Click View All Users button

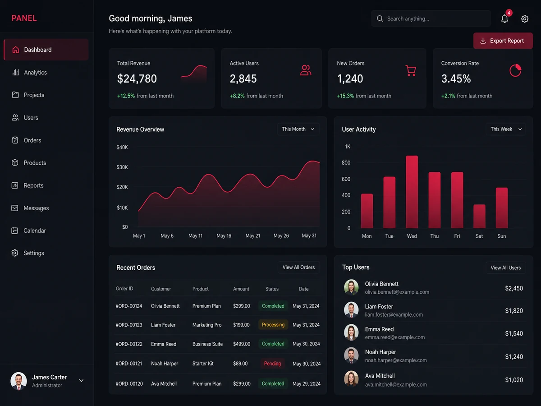(506, 268)
